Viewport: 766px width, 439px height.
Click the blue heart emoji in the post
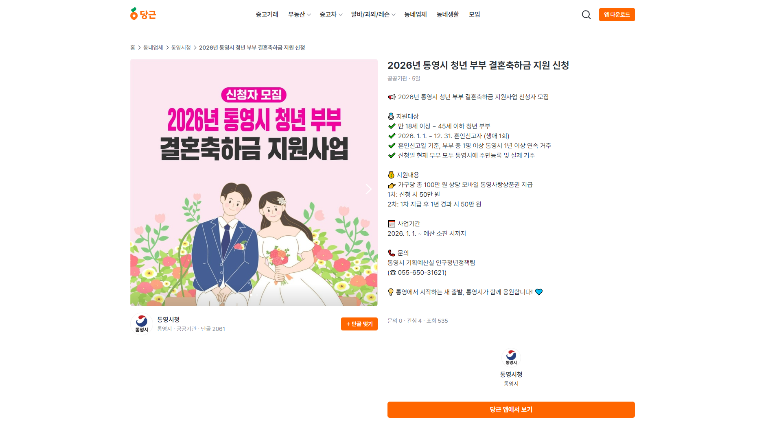[x=539, y=292]
